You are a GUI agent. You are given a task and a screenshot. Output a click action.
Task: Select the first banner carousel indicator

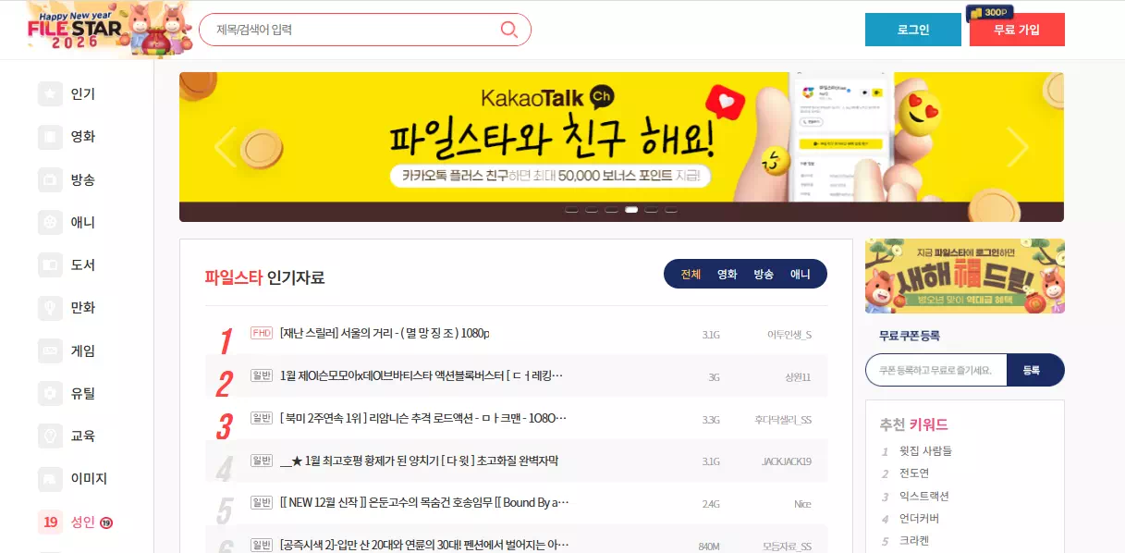pyautogui.click(x=571, y=210)
